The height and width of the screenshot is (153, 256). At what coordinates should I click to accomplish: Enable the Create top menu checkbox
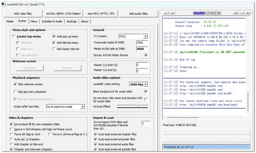click(x=14, y=37)
